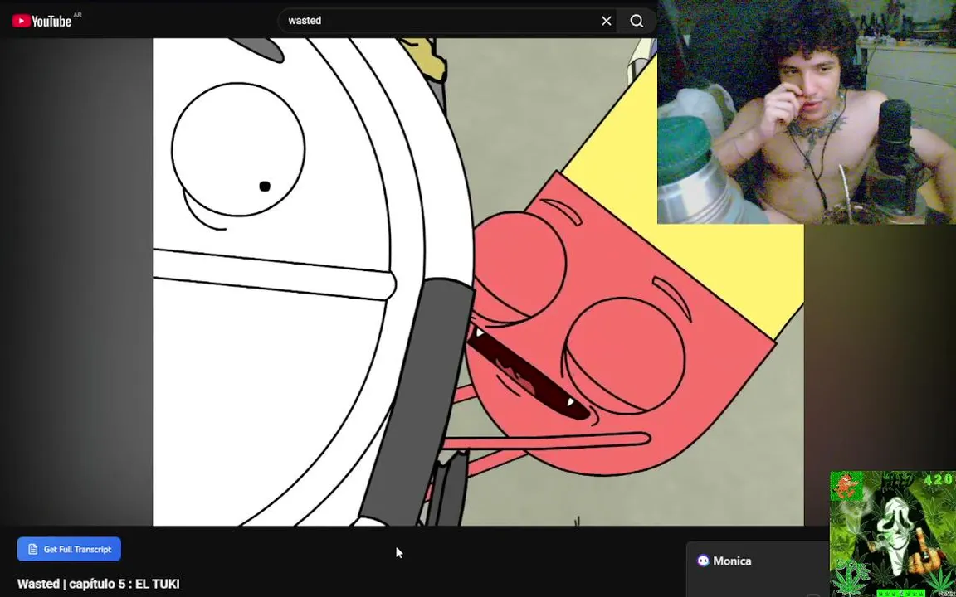Clear the search box with X icon
The image size is (956, 597).
coord(606,21)
